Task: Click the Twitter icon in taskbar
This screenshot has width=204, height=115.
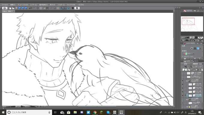Action: click(x=88, y=112)
